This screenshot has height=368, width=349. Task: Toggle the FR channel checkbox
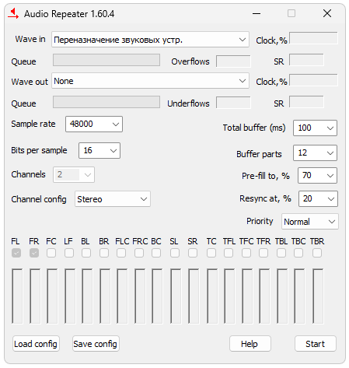coord(34,253)
